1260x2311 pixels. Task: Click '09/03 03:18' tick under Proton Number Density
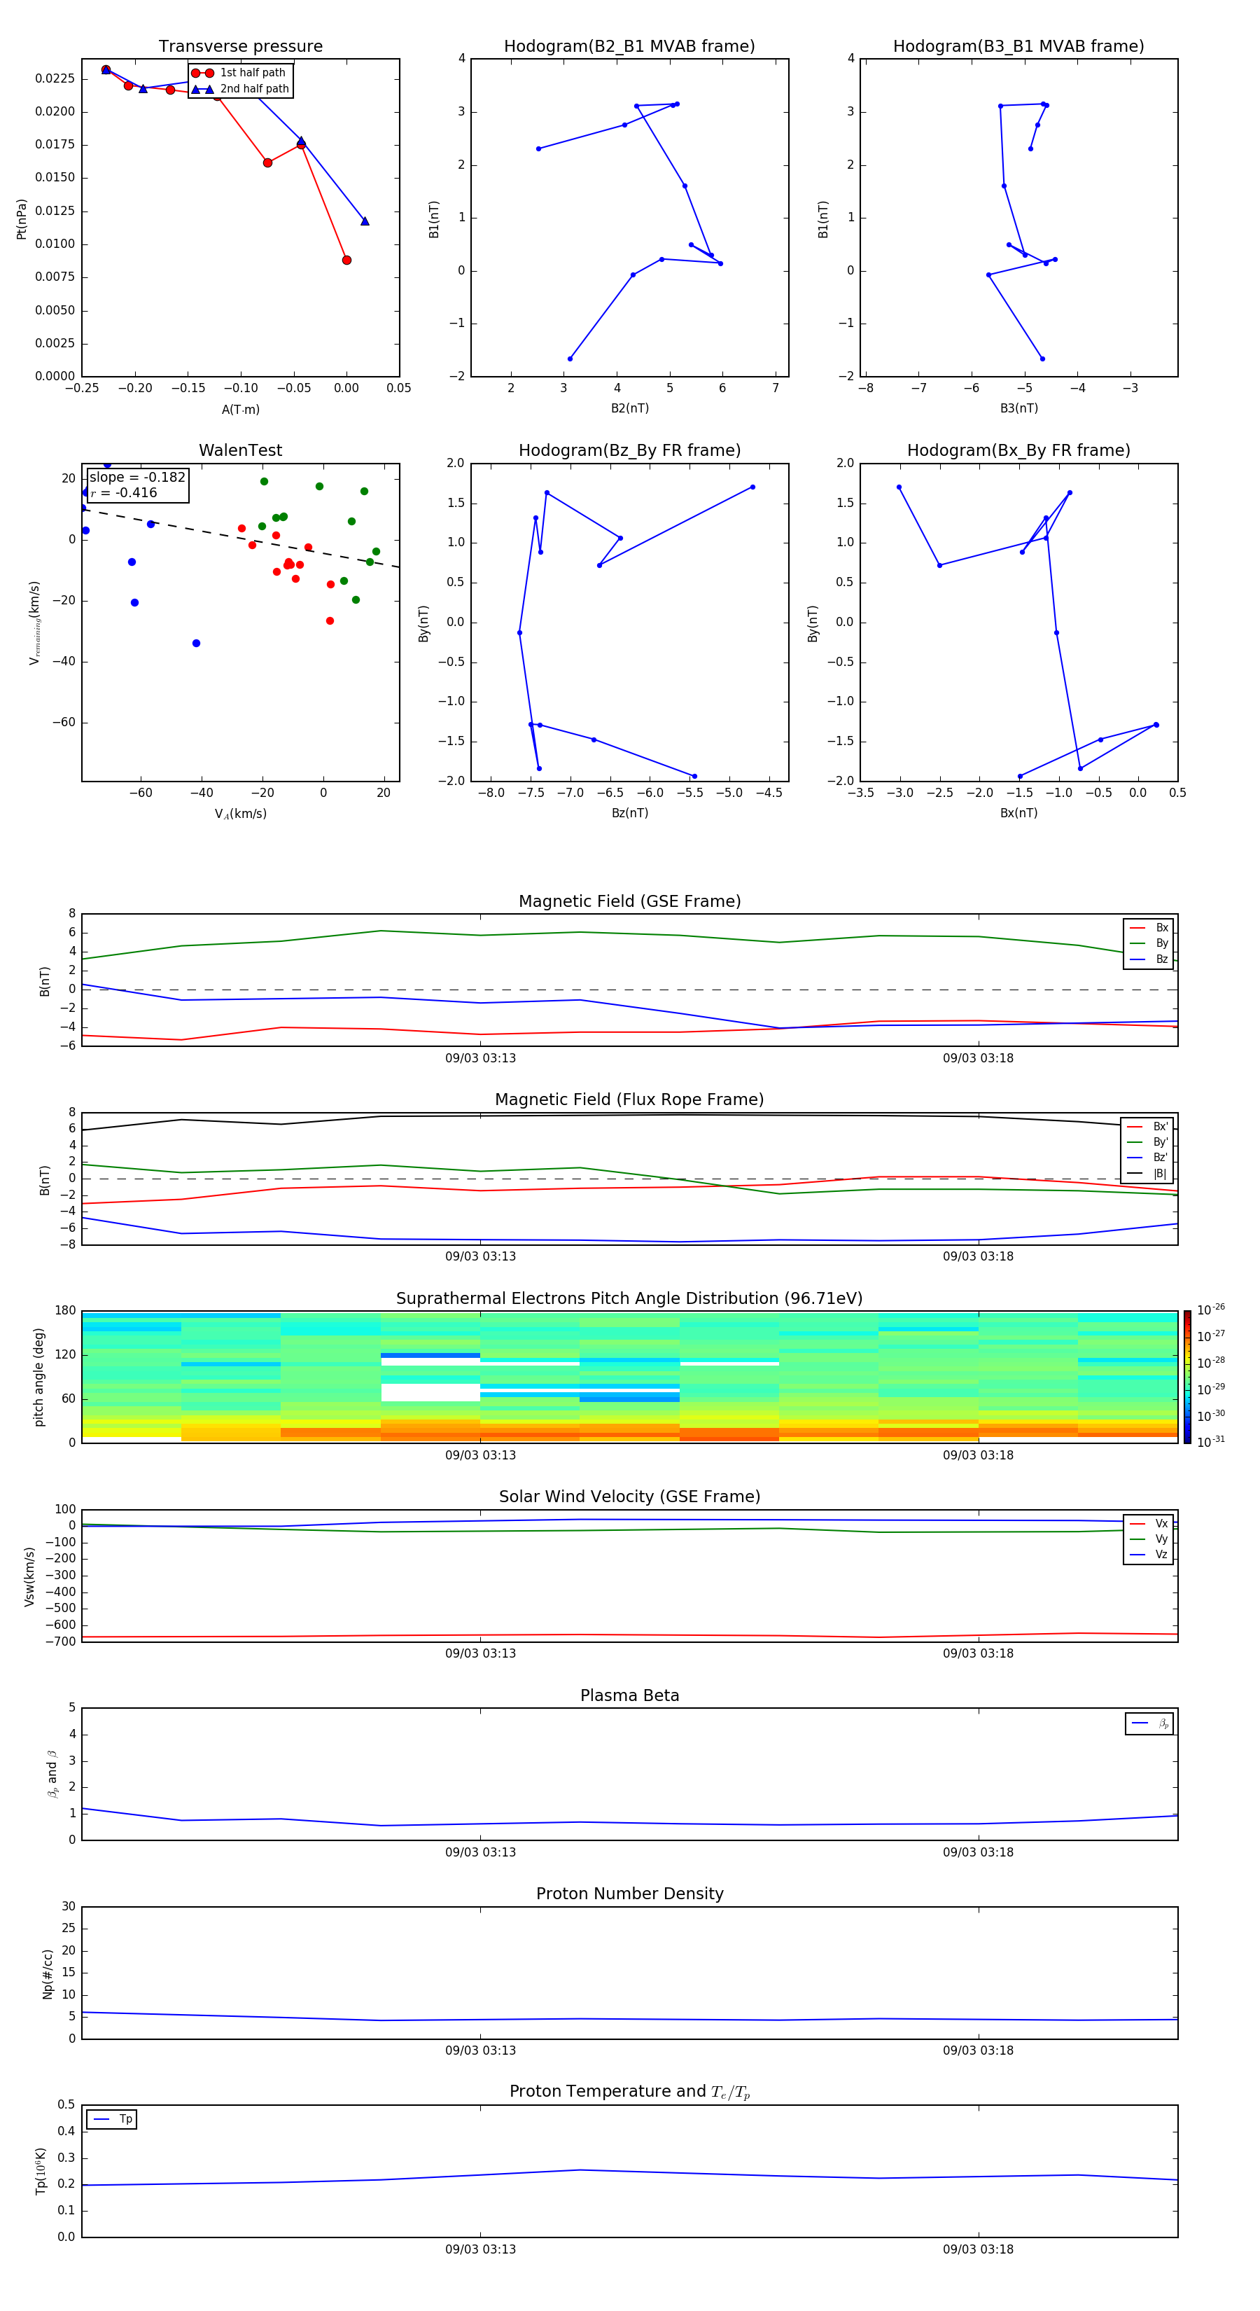pos(977,2050)
